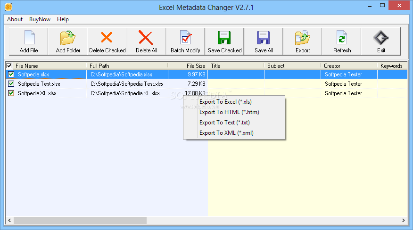The image size is (413, 230).
Task: Click the Add Folder toolbar icon
Action: coord(68,38)
